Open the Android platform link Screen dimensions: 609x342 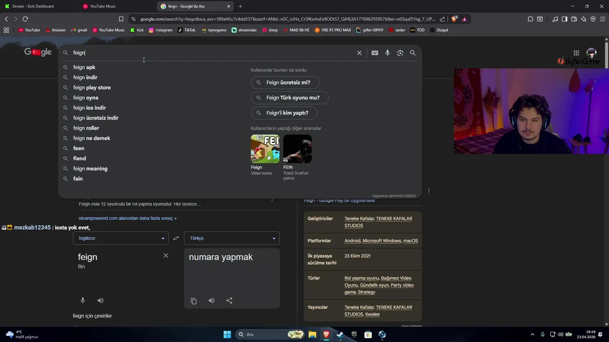[352, 241]
